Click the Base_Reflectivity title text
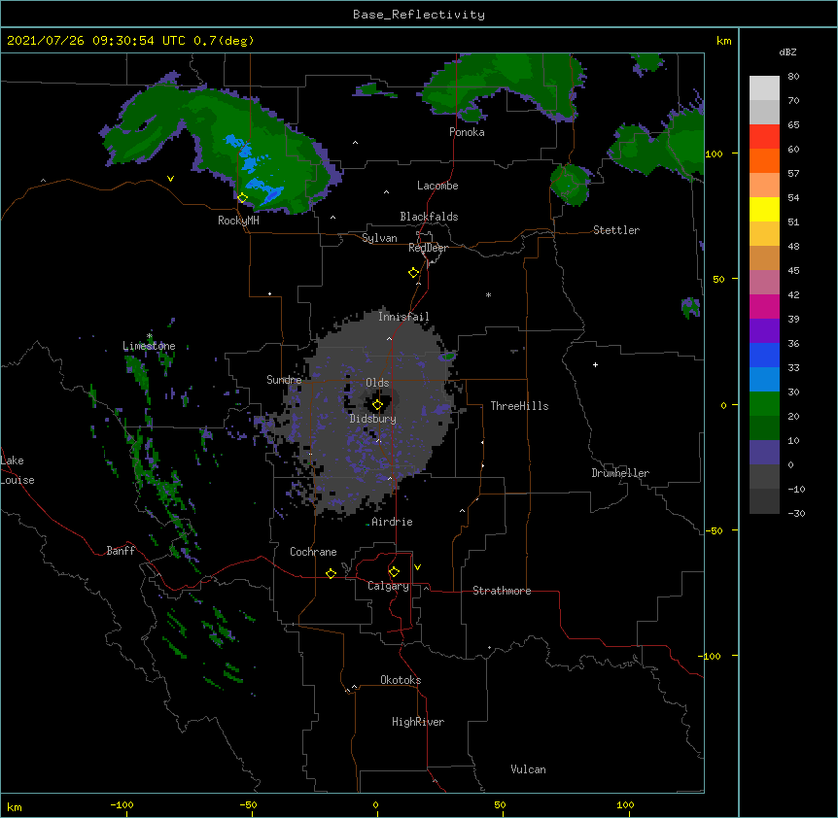This screenshot has width=838, height=818. tap(419, 15)
